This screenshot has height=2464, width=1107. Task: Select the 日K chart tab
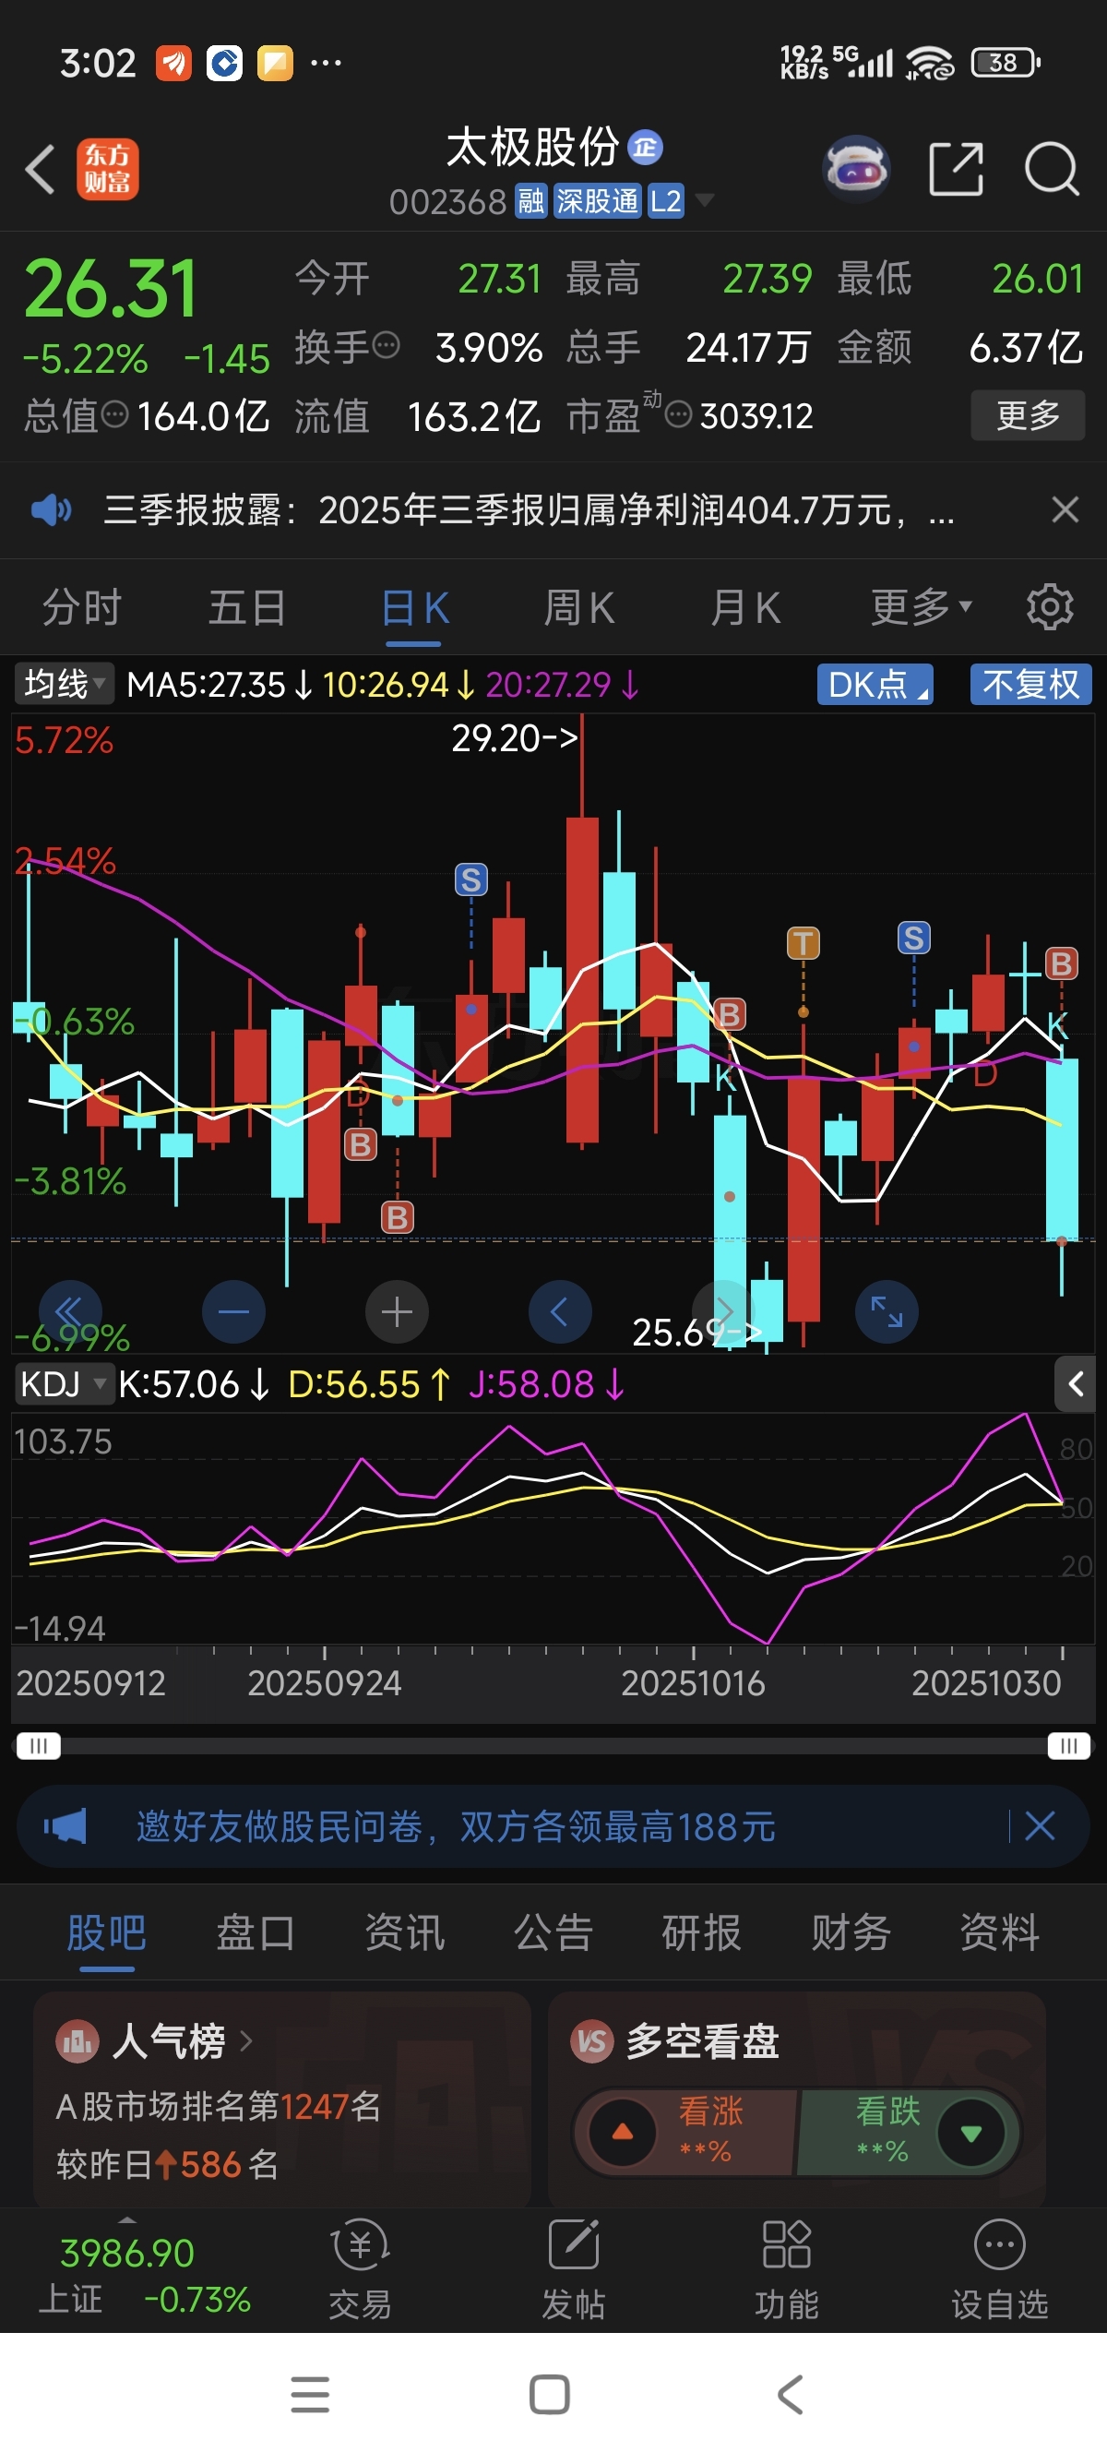point(415,607)
